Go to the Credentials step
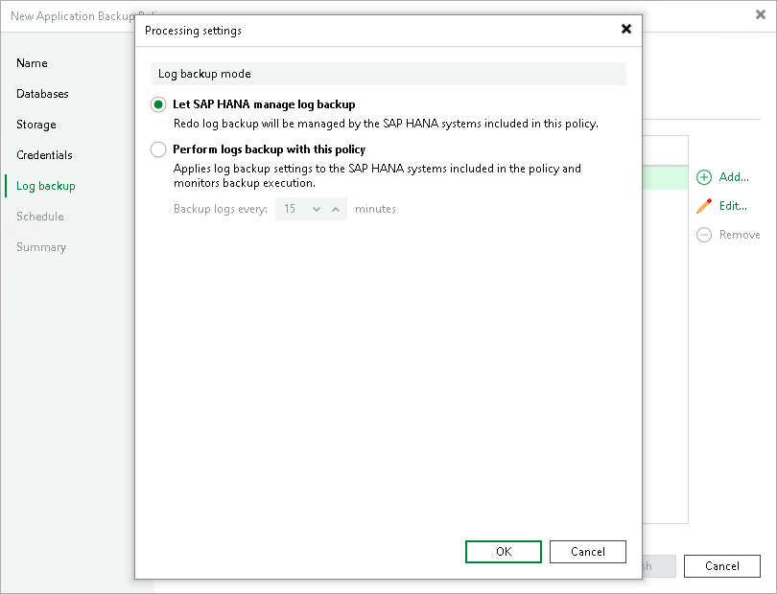 coord(44,154)
